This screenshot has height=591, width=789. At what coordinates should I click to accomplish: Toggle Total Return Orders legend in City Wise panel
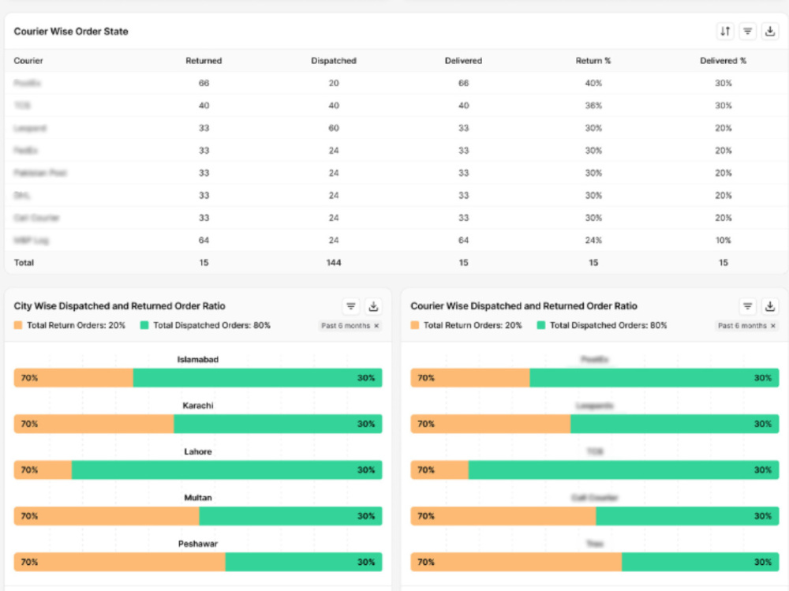pos(69,325)
